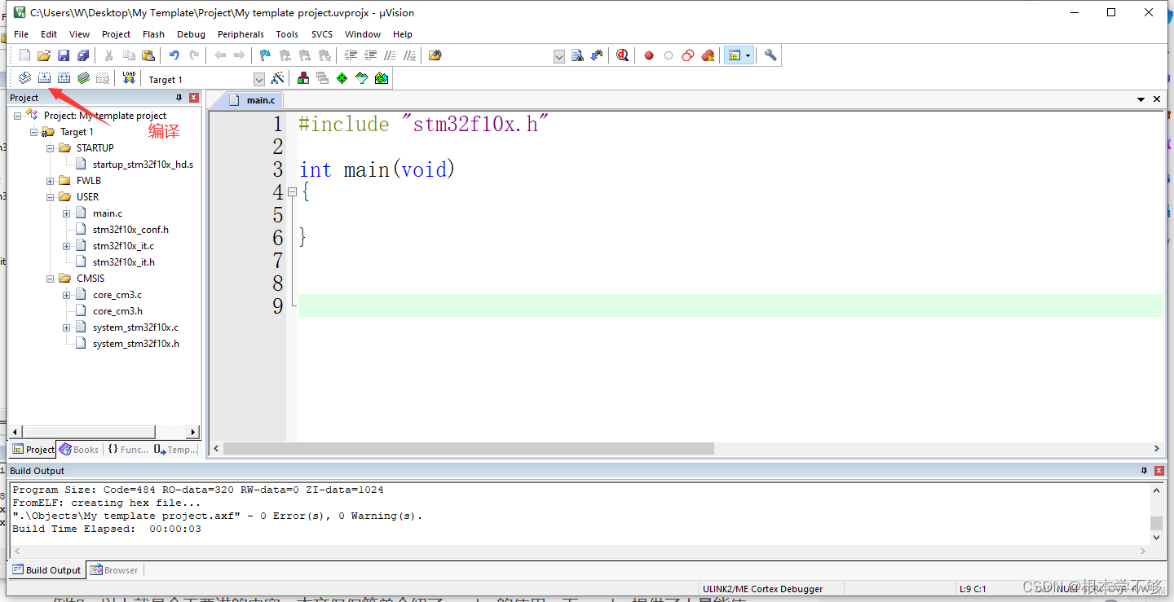Open Options for Target via the wrench icon

click(x=278, y=77)
